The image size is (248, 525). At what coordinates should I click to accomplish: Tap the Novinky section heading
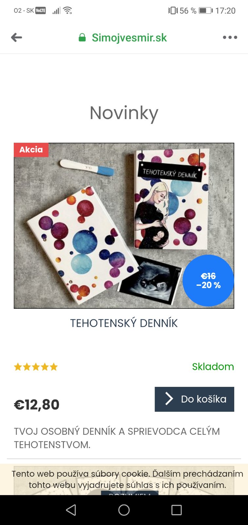coord(124,114)
